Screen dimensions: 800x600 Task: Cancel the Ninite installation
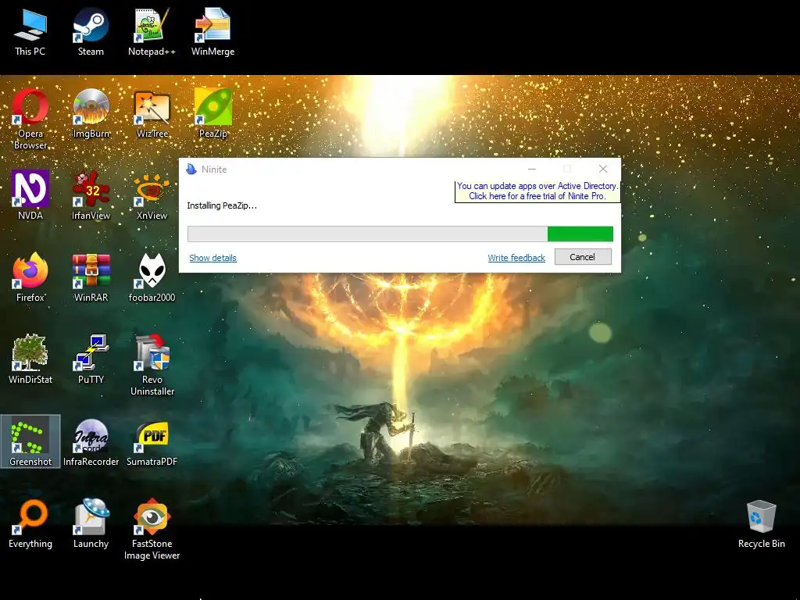pyautogui.click(x=583, y=256)
